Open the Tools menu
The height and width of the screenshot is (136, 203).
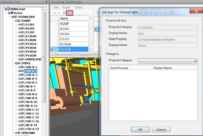(78, 7)
